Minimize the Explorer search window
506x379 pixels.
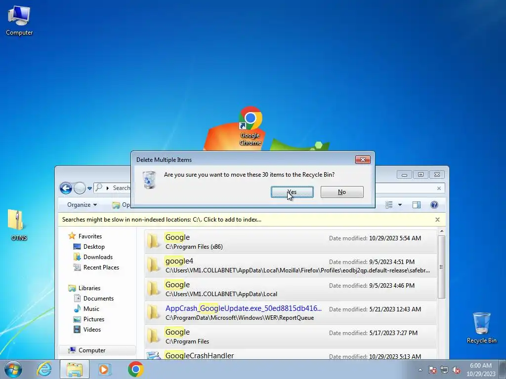click(x=404, y=174)
